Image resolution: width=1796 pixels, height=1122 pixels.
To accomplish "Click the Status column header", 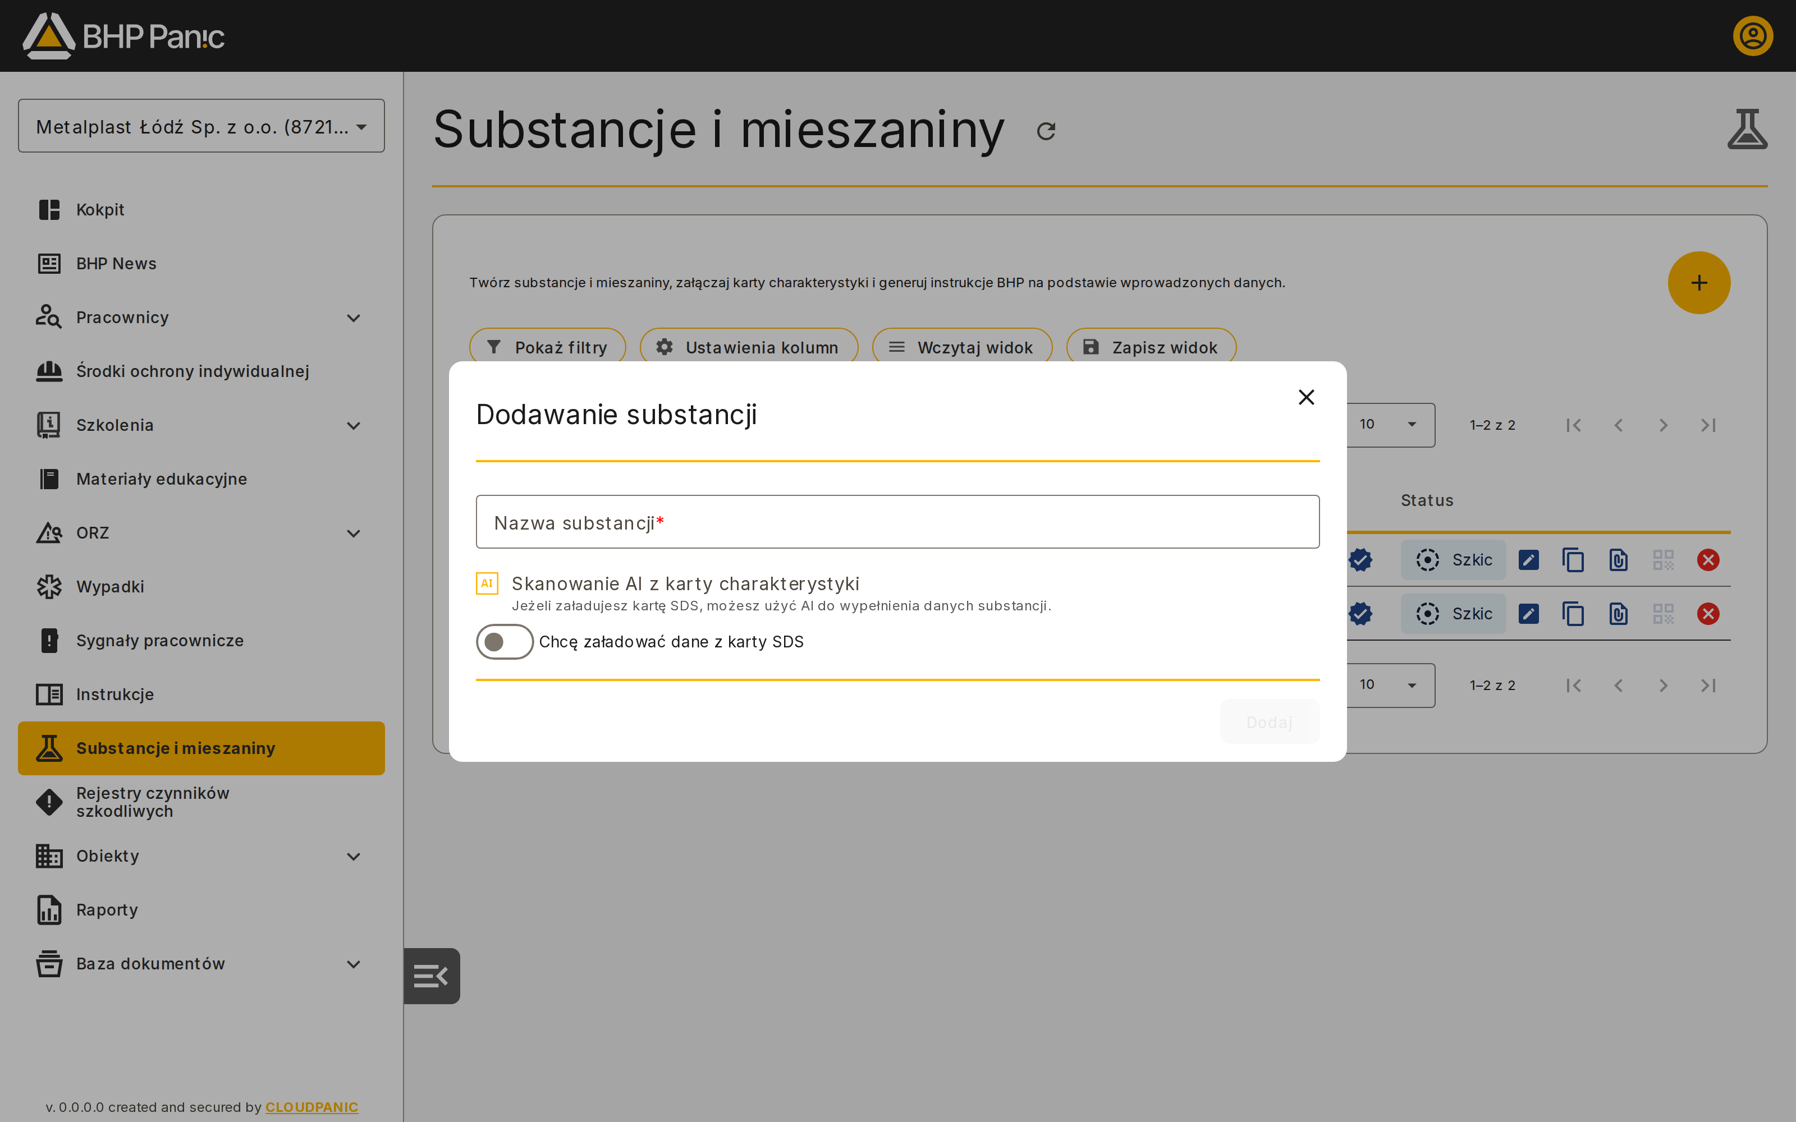I will coord(1426,500).
